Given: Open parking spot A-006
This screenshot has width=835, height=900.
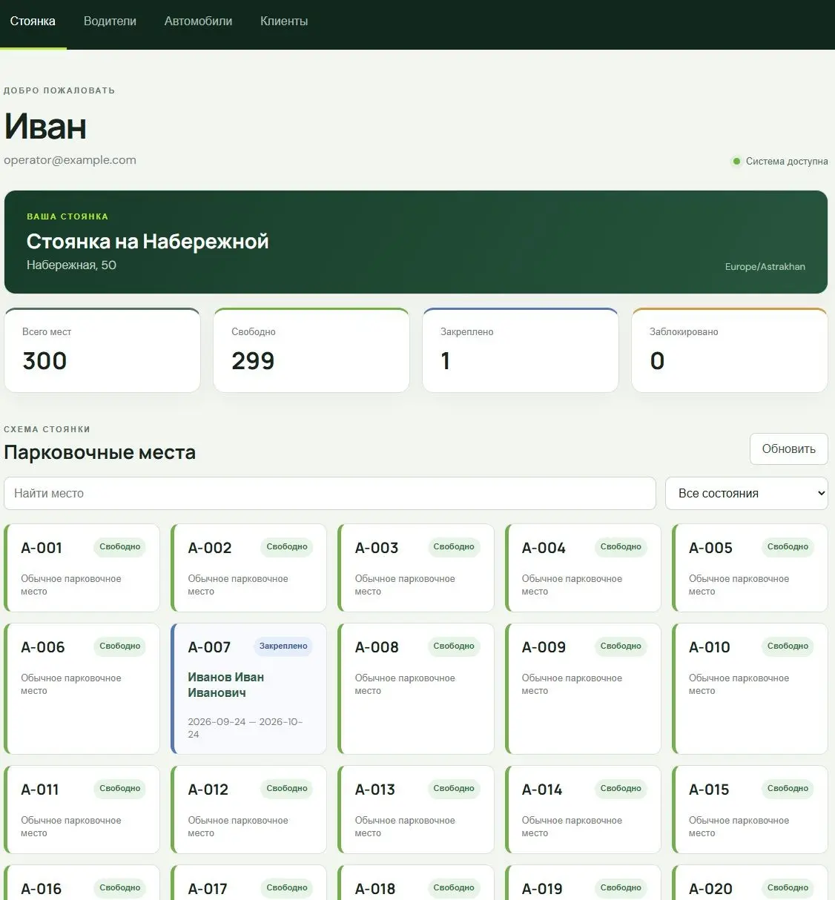Looking at the screenshot, I should (x=82, y=689).
